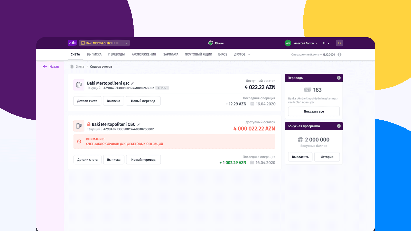Click calendar icon next to -12.29 AZN operation
Viewport: 411px width, 231px height.
click(x=252, y=104)
